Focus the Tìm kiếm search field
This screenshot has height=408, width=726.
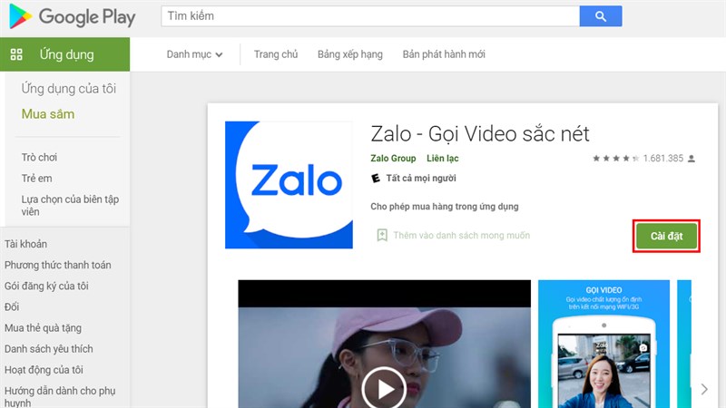pyautogui.click(x=370, y=16)
